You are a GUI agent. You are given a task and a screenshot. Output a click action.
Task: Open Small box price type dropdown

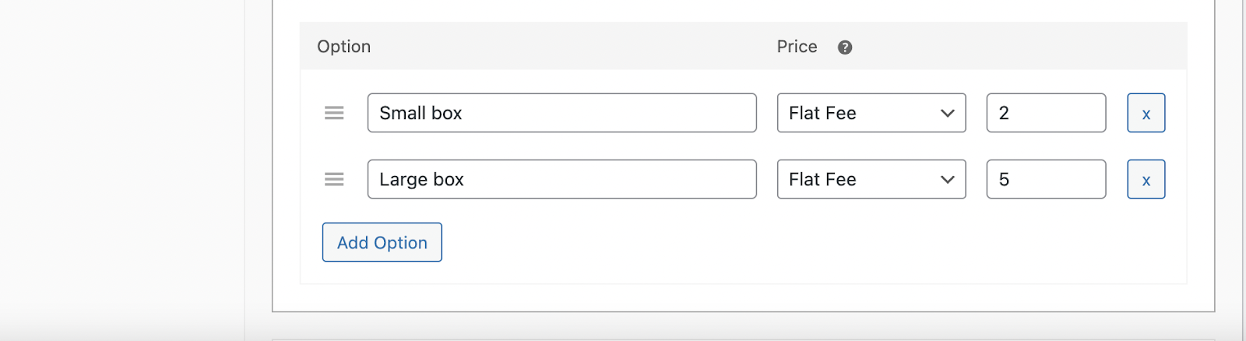point(871,113)
